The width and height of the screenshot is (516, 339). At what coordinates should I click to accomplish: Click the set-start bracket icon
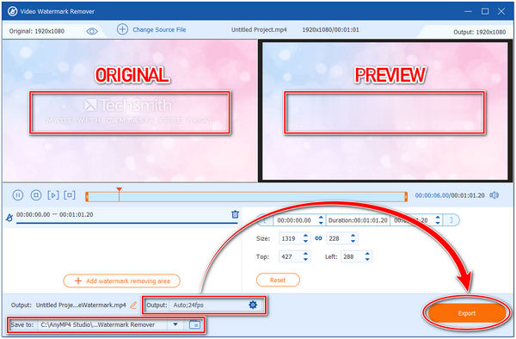[266, 220]
